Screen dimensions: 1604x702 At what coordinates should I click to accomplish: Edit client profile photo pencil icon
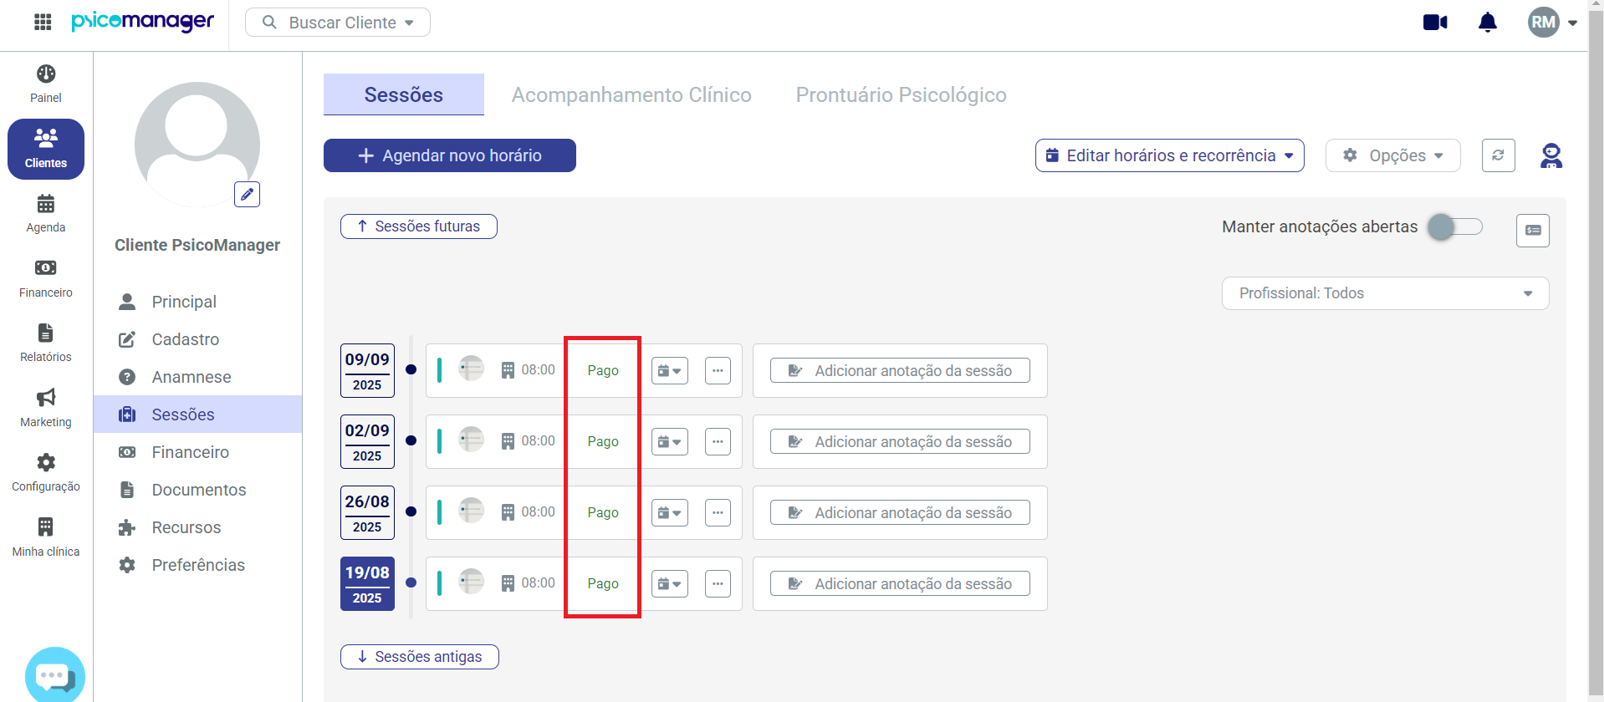pyautogui.click(x=247, y=194)
